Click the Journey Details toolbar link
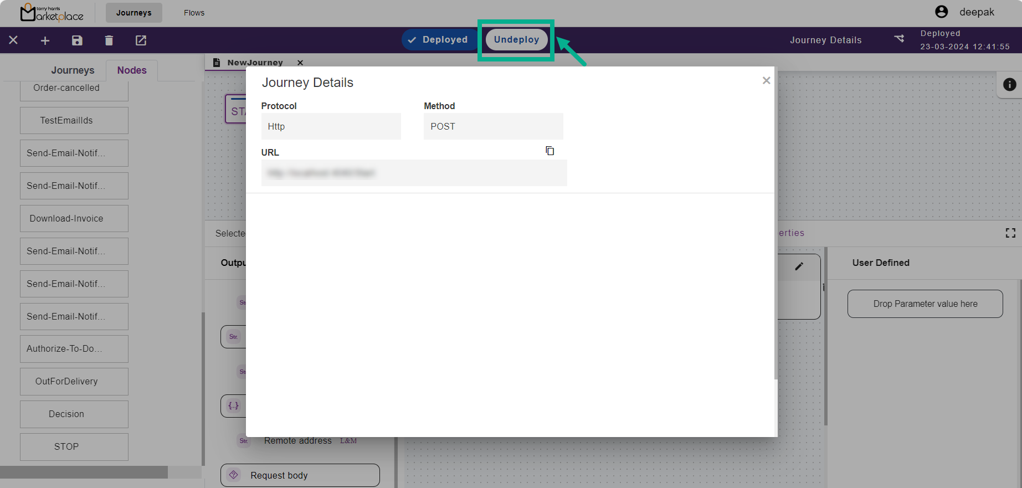Viewport: 1022px width, 488px height. click(x=825, y=40)
